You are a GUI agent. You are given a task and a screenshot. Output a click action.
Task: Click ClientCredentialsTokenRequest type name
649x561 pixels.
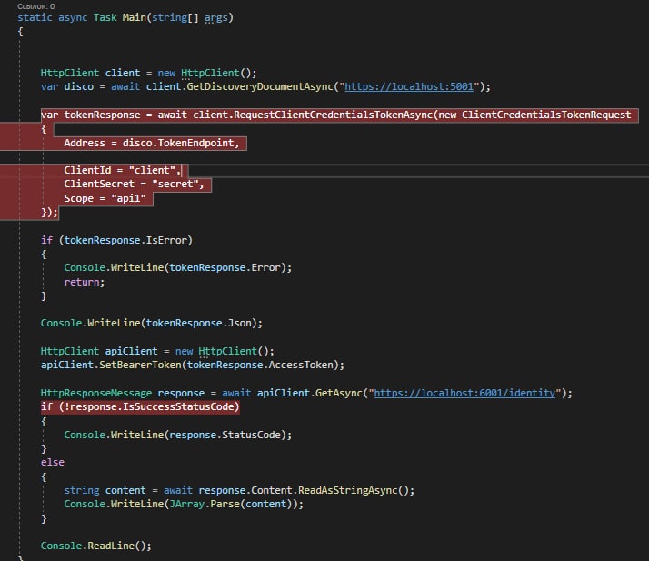pyautogui.click(x=546, y=115)
